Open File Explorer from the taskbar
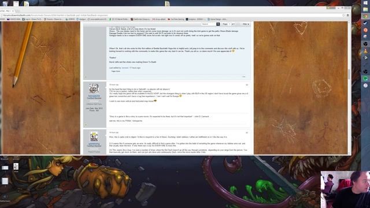This screenshot has height=208, width=370. (x=365, y=9)
